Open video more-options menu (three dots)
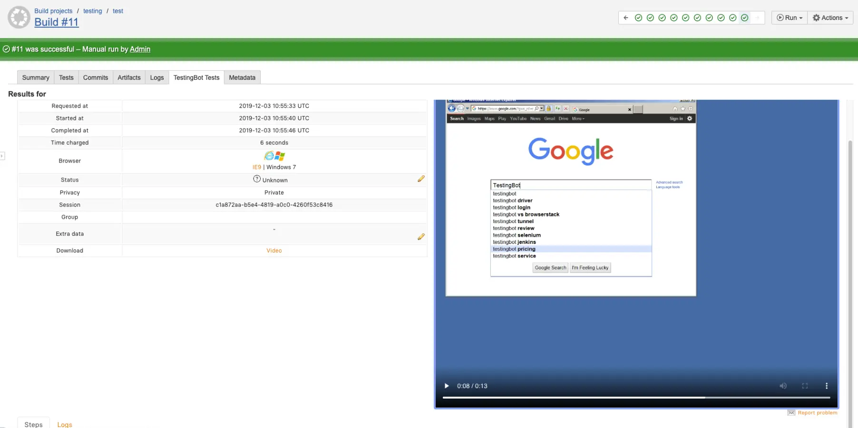Screen dimensions: 858x428 (x=827, y=386)
